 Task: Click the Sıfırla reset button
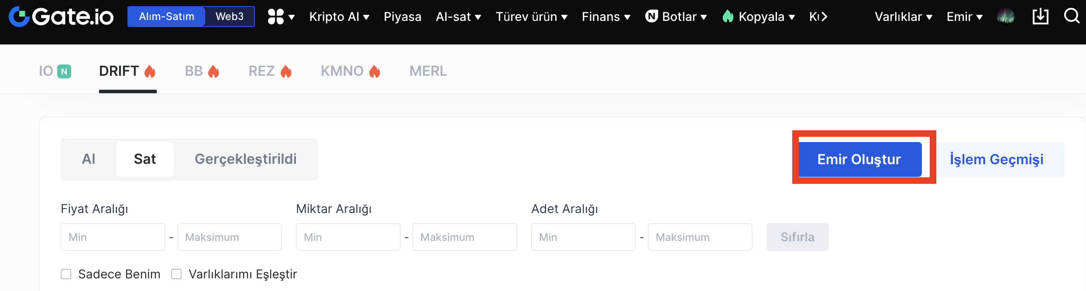click(x=797, y=237)
